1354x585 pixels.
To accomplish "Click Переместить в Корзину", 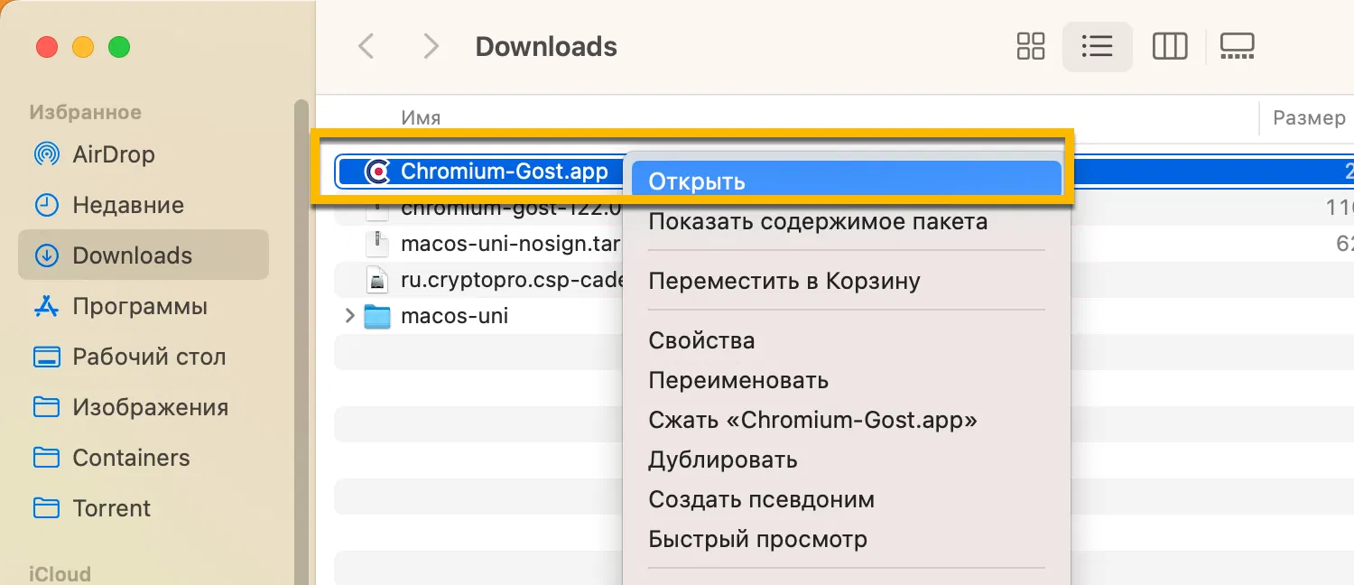I will (x=784, y=281).
